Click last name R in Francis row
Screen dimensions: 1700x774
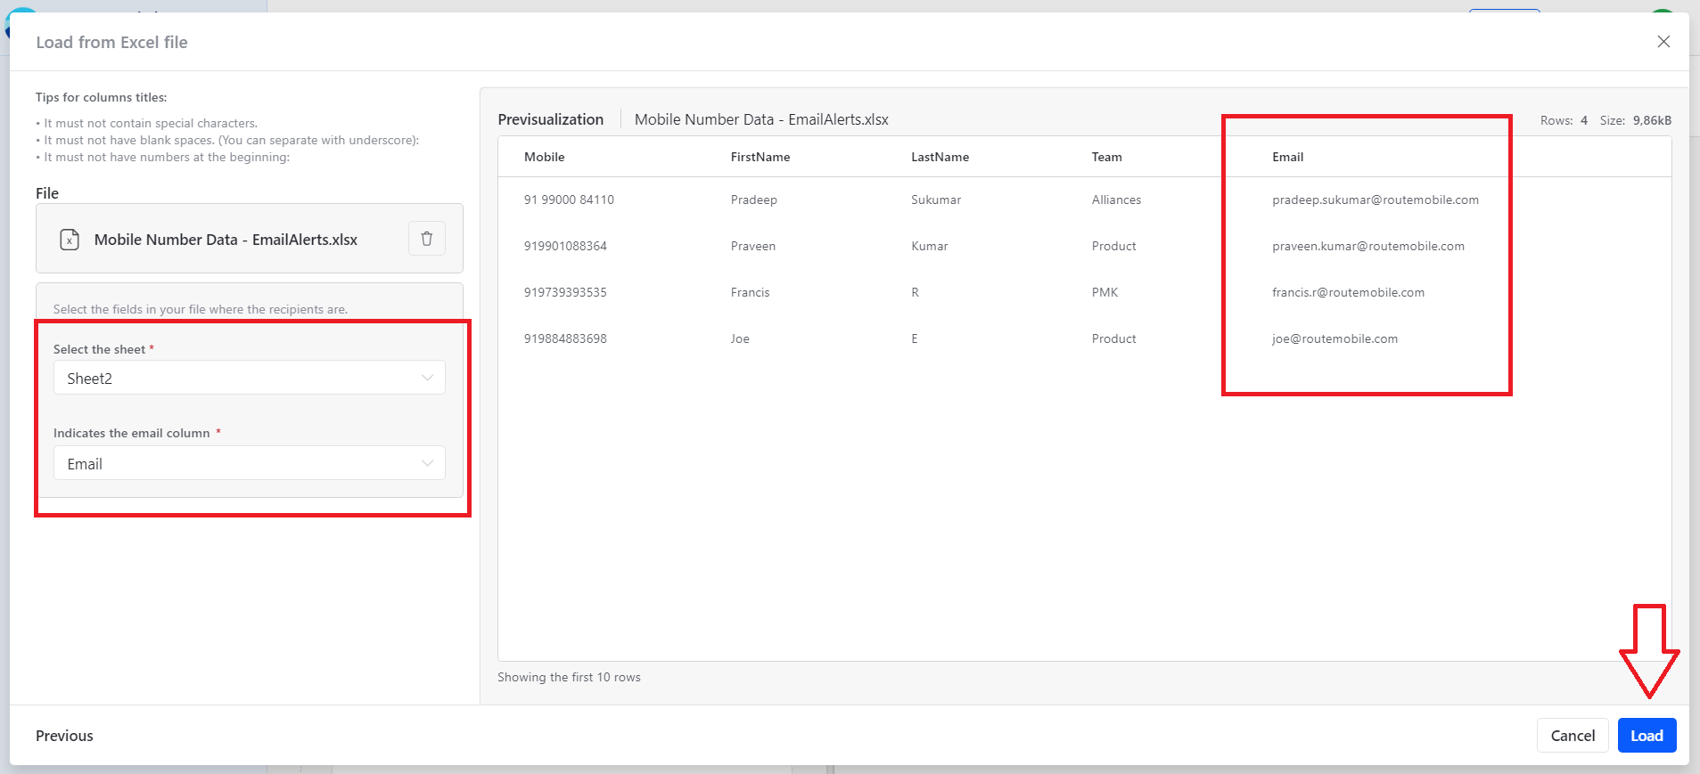click(915, 292)
